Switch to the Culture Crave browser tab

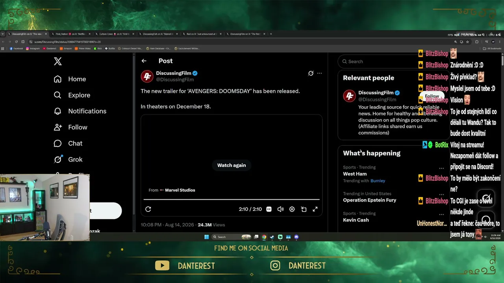(115, 34)
